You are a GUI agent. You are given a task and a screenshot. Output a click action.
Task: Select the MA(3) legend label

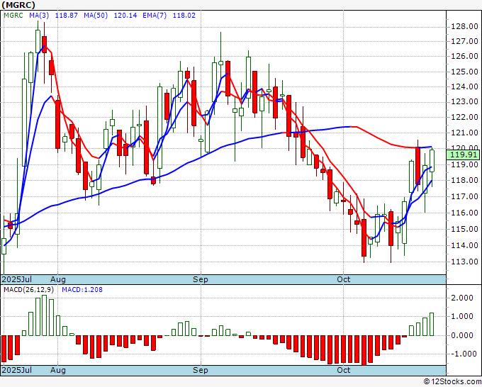39,16
